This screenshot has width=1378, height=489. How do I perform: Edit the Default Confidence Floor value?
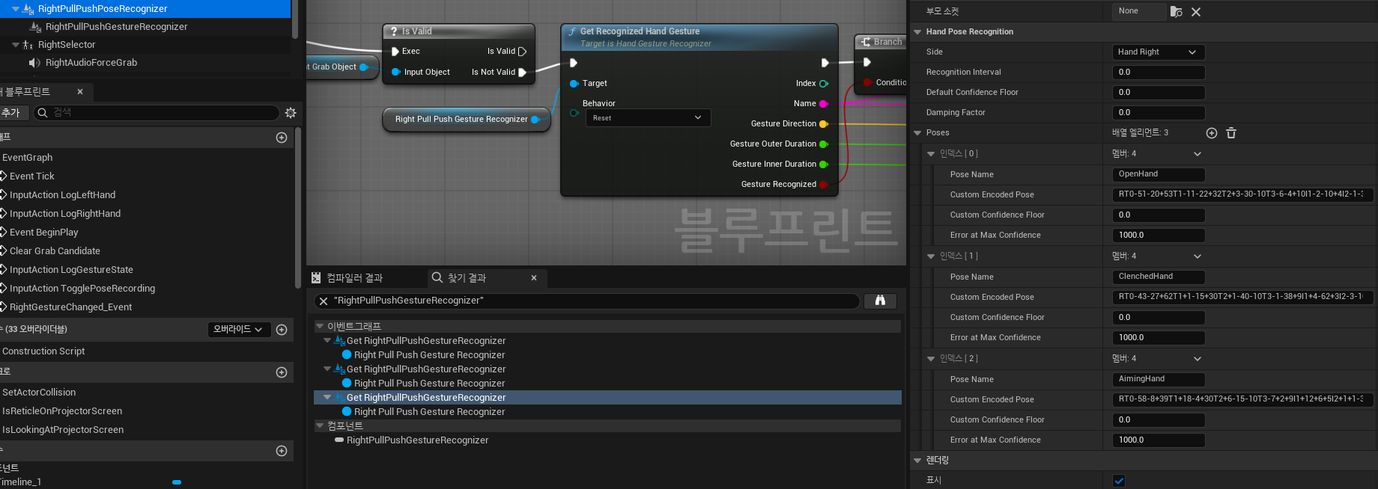pos(1159,93)
